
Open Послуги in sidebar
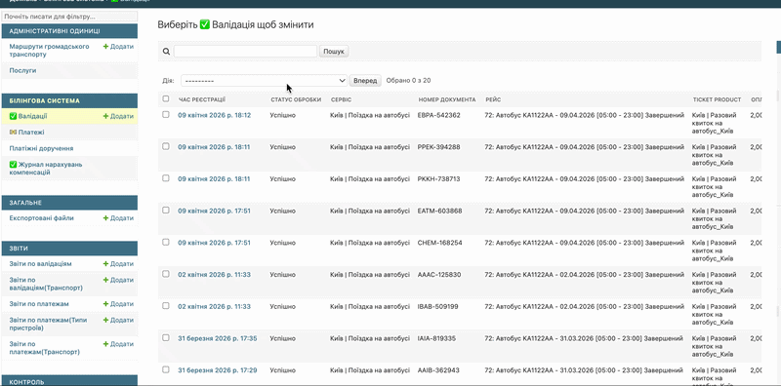[22, 70]
